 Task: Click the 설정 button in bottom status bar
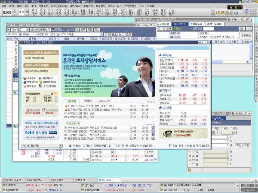click(x=244, y=185)
